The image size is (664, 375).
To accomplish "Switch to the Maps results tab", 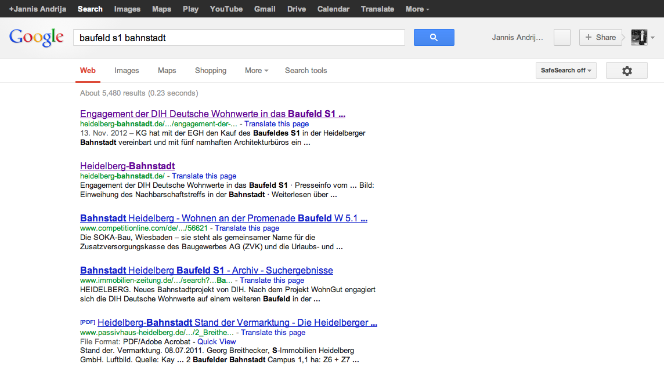I will pos(167,71).
